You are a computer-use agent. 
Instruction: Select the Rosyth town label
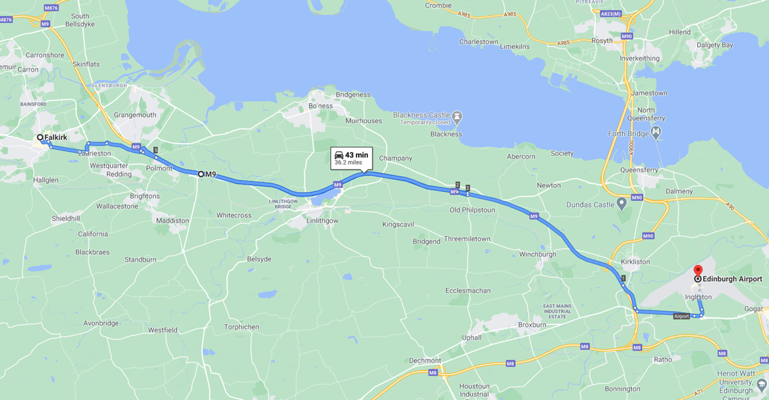tap(602, 41)
